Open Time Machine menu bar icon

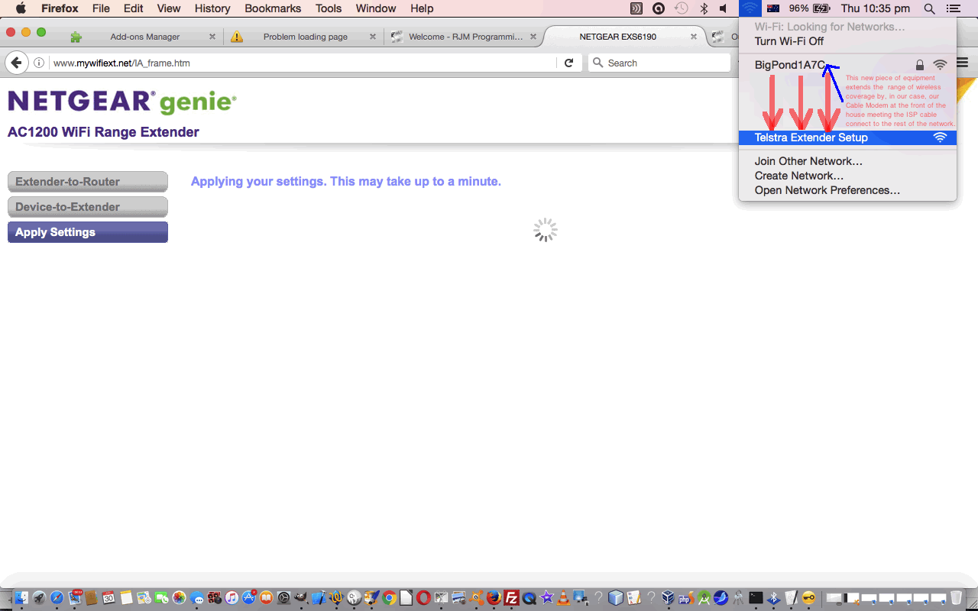[682, 8]
